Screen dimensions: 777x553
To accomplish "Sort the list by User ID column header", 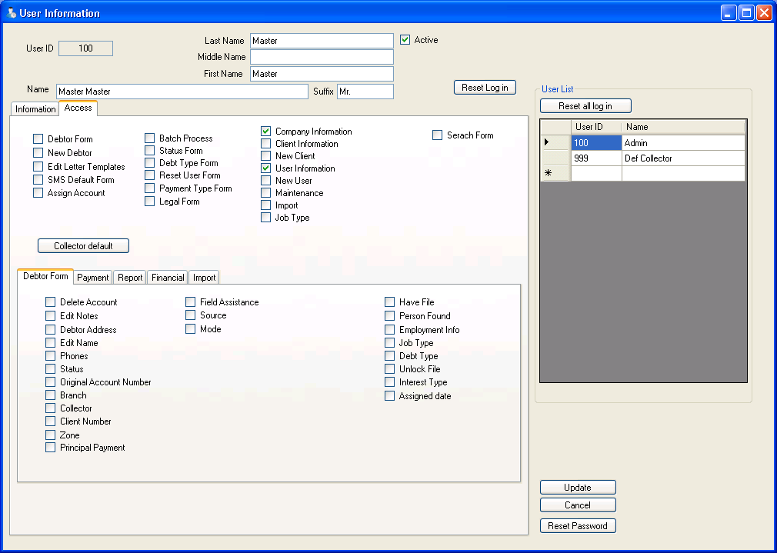I will (595, 127).
